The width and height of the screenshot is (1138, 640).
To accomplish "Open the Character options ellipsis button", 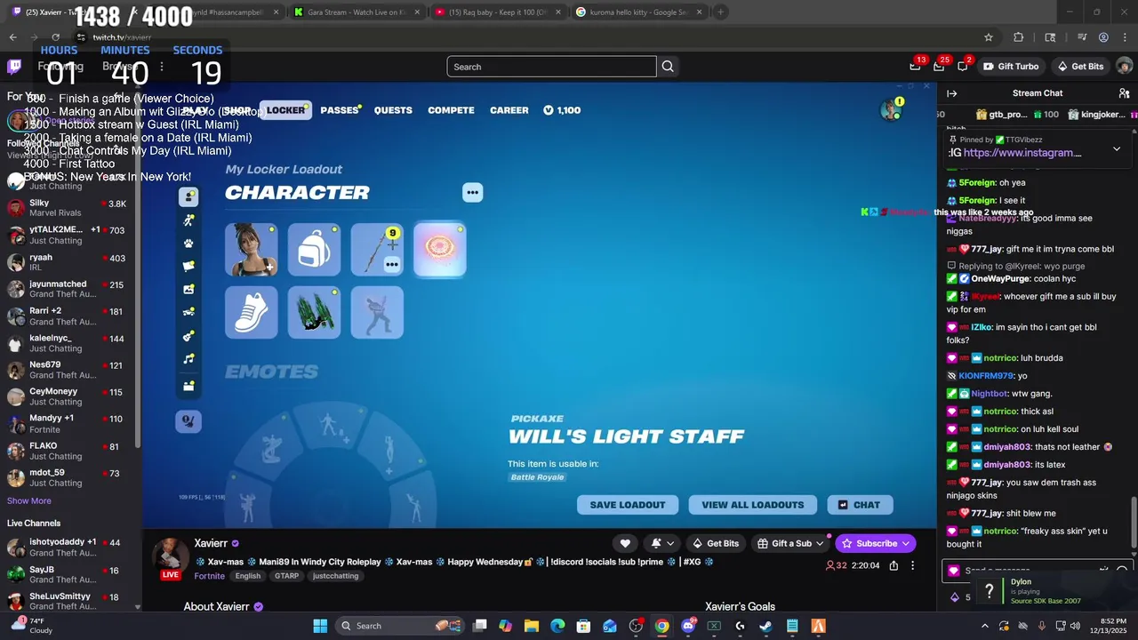I will point(472,192).
